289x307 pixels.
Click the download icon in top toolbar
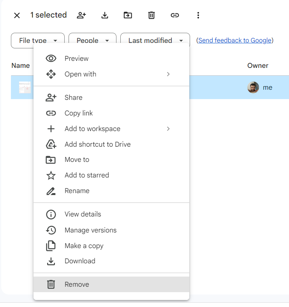[105, 15]
